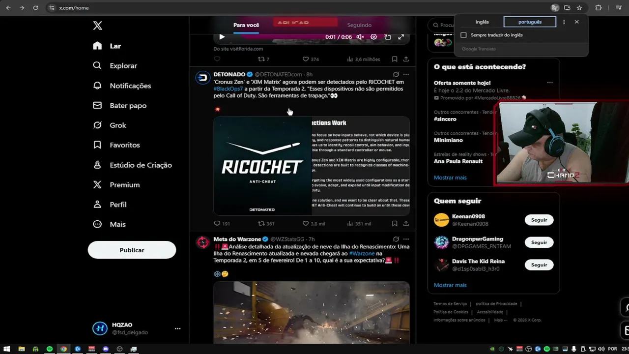
Task: Click Mostrar mais under trends
Action: click(450, 177)
